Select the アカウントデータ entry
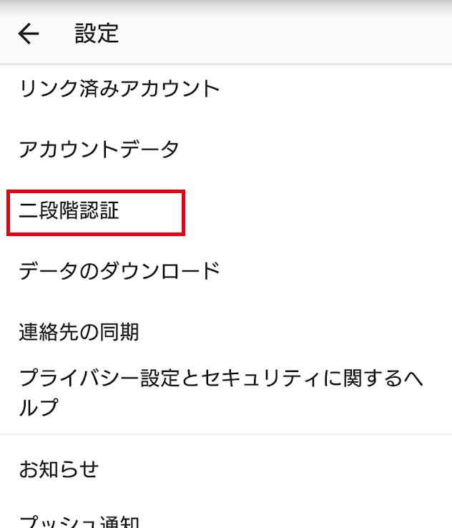The image size is (452, 528). (x=99, y=150)
